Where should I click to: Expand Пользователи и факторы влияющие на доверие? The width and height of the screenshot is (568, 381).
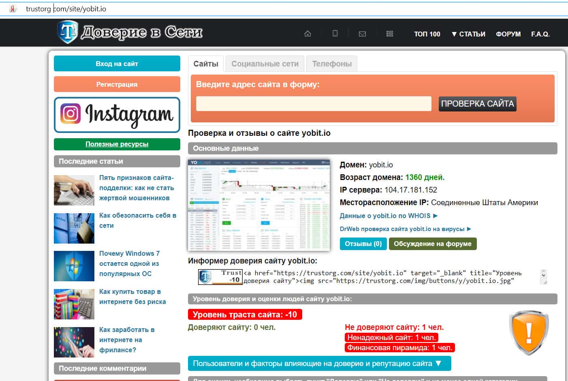pyautogui.click(x=320, y=364)
